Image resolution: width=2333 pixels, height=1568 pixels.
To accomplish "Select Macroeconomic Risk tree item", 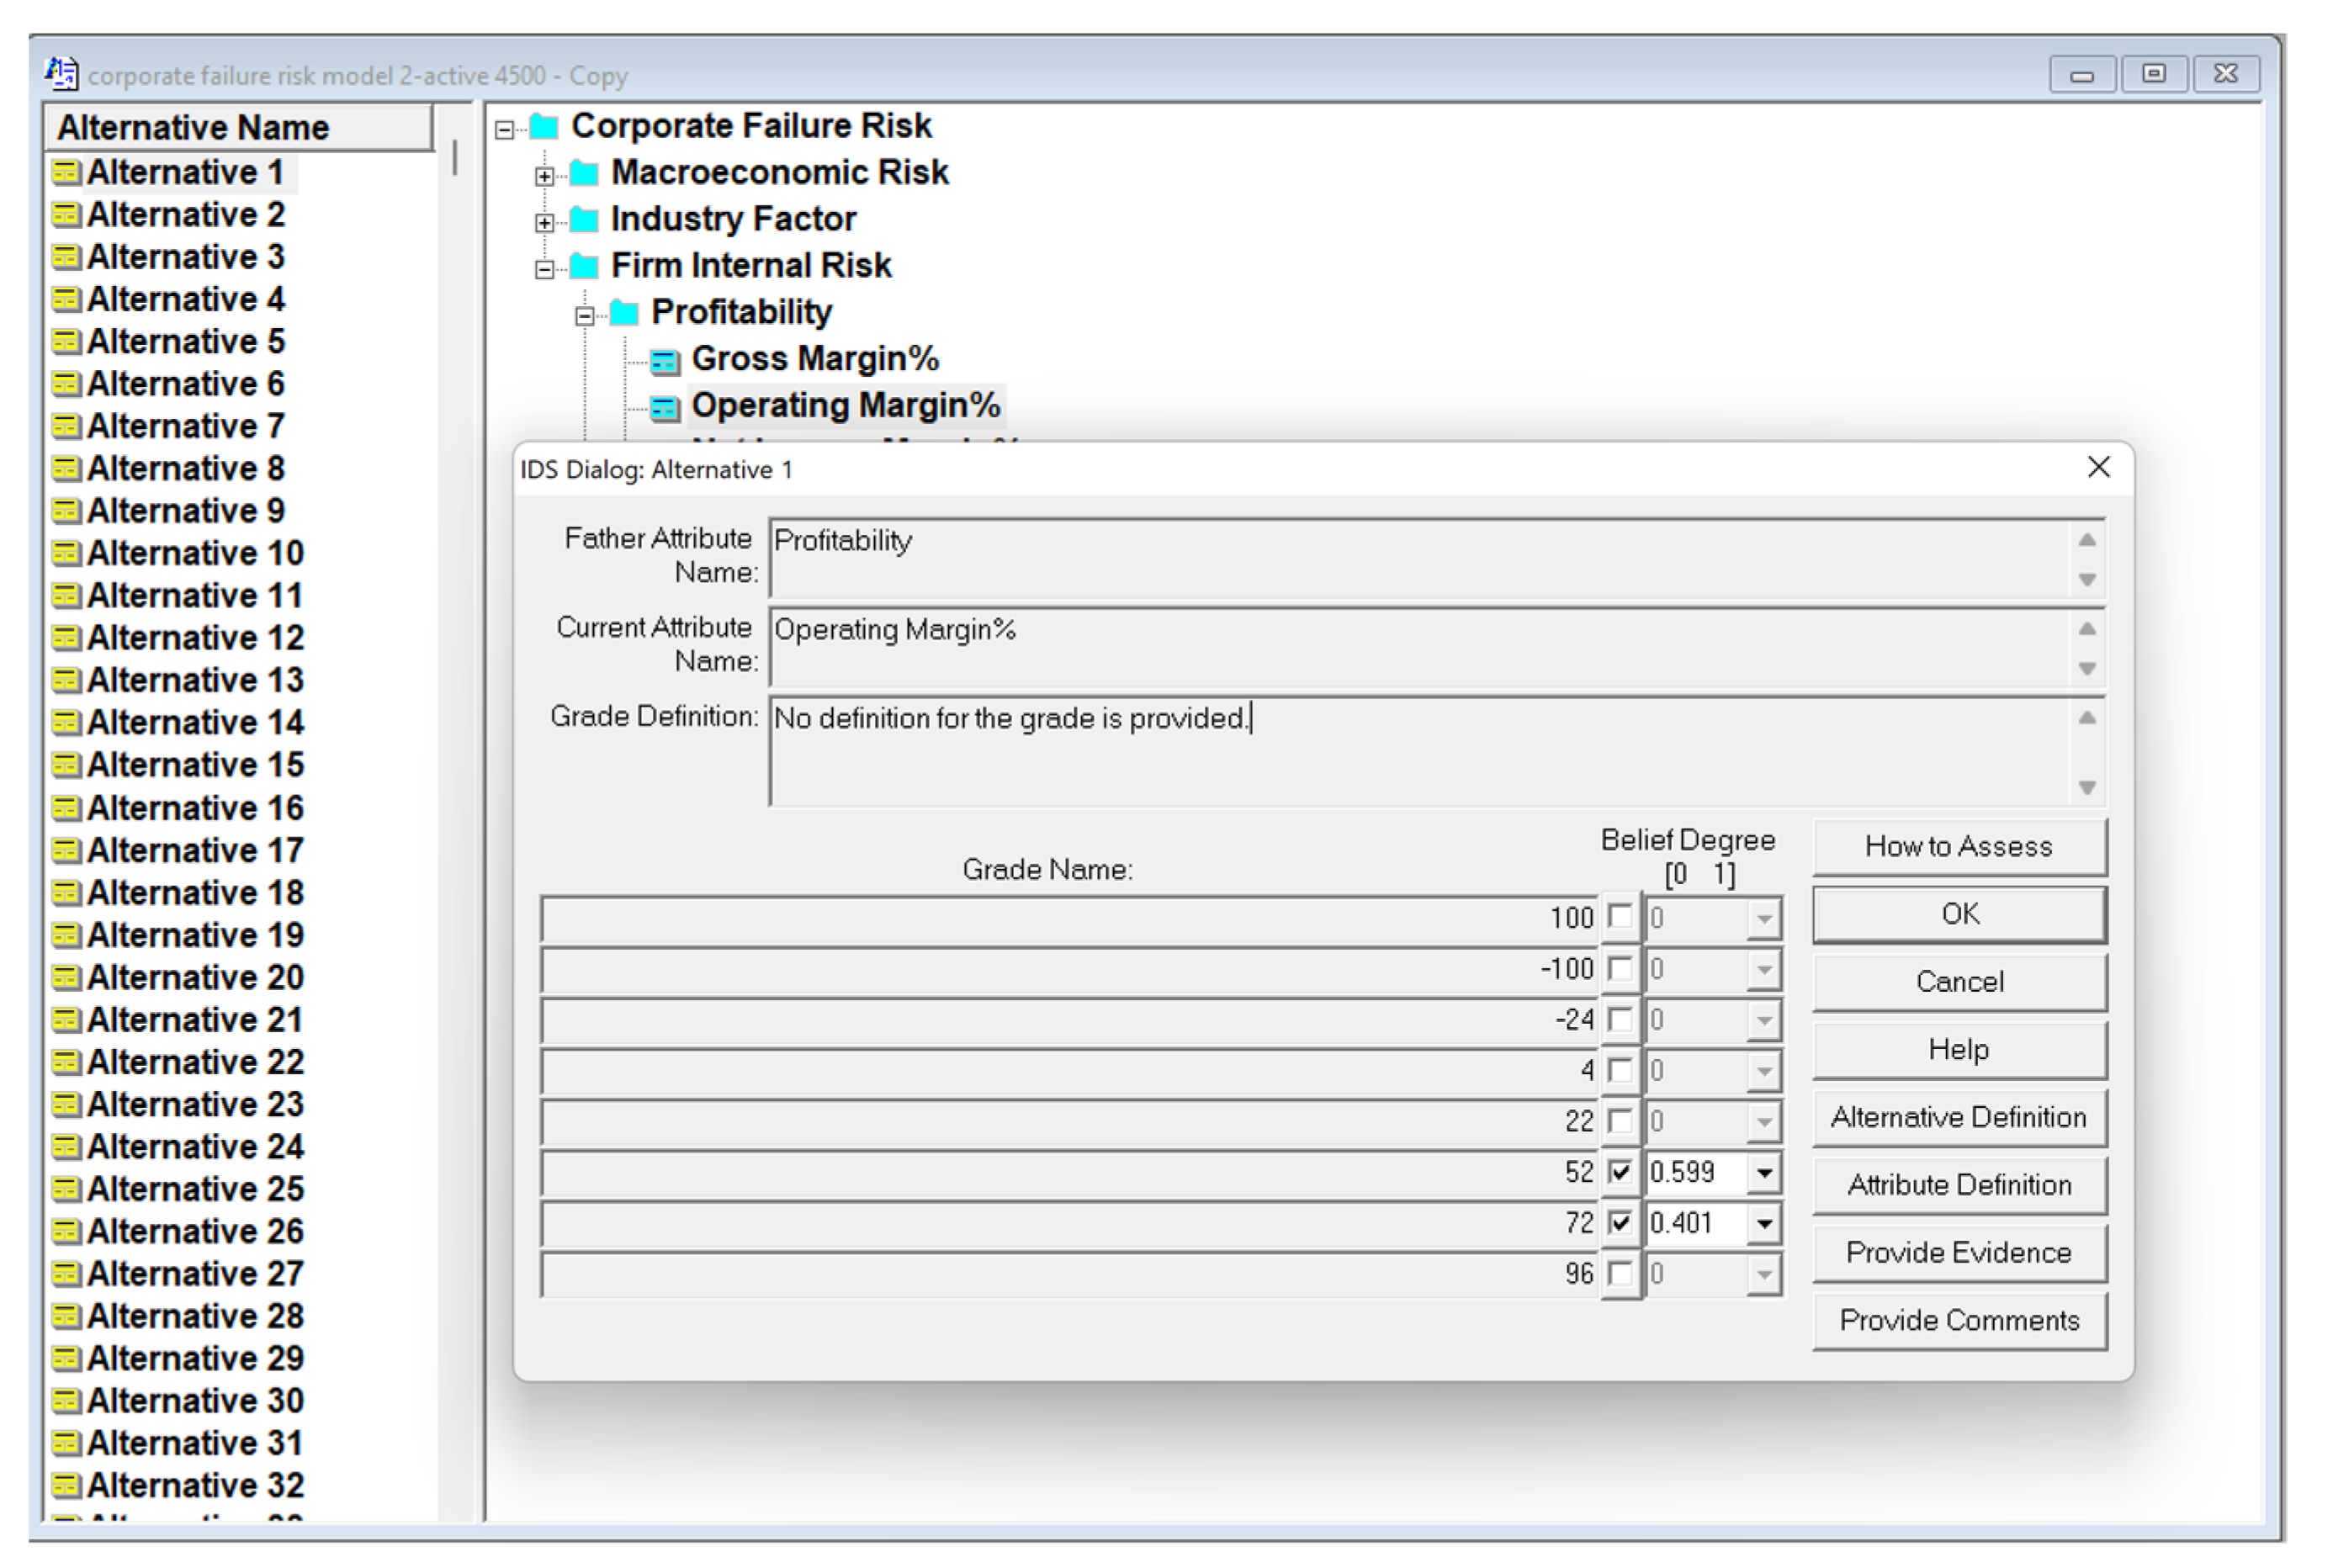I will point(779,173).
